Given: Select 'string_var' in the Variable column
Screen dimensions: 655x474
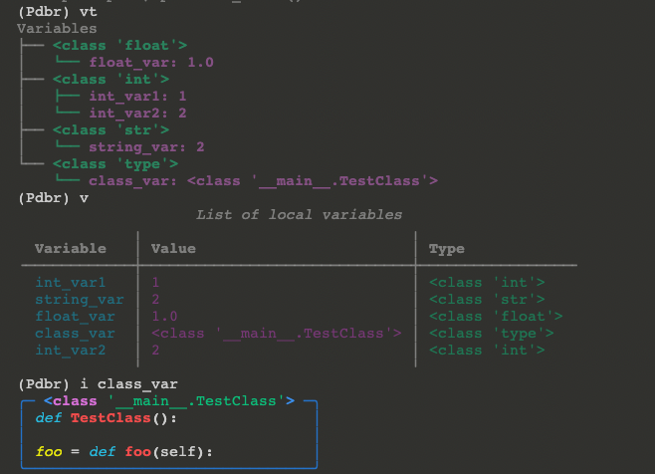Looking at the screenshot, I should coord(80,300).
